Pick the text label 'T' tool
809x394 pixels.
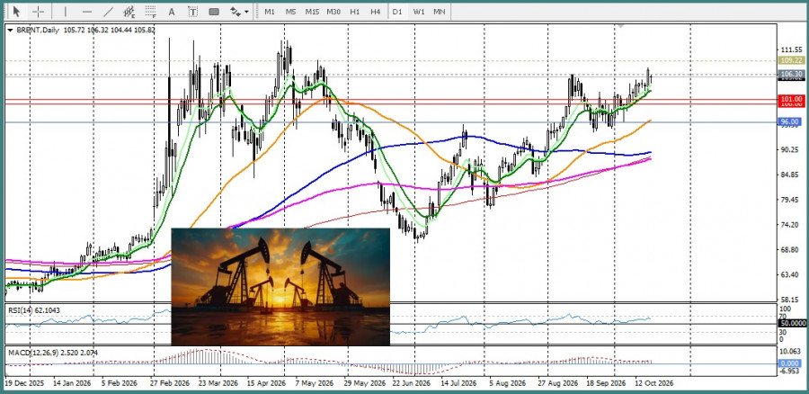[192, 12]
